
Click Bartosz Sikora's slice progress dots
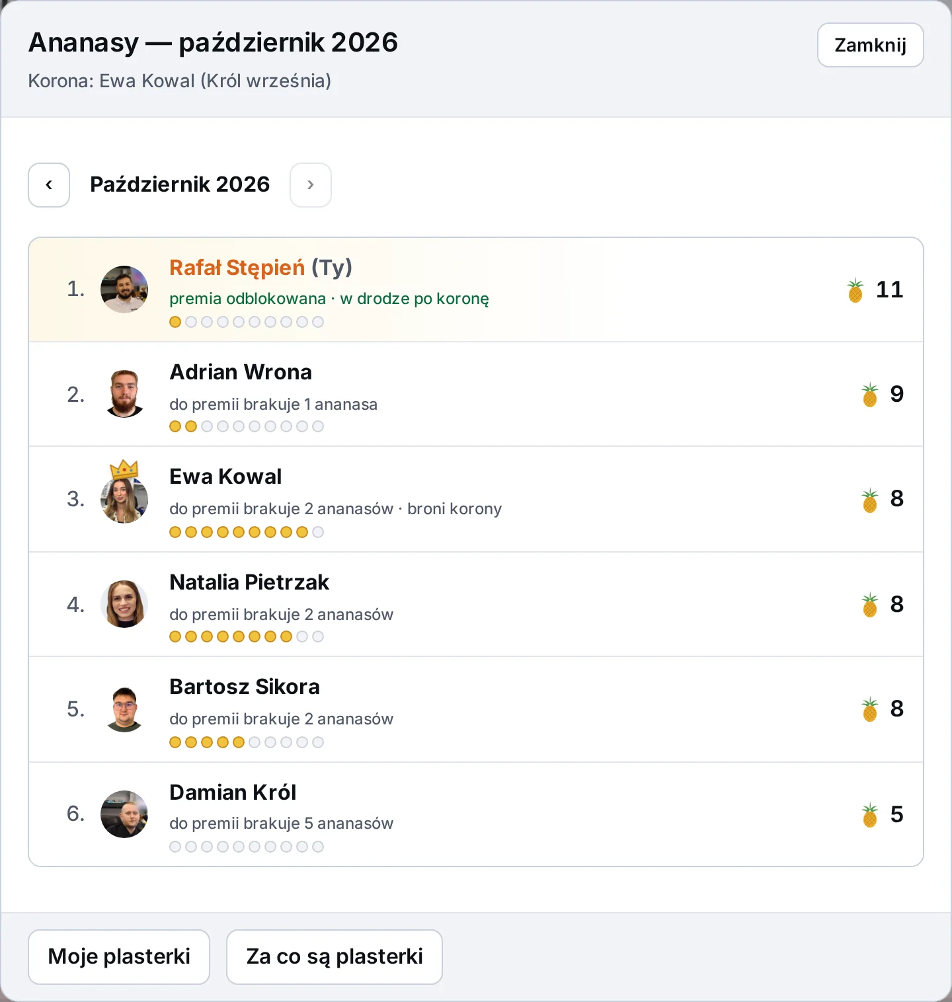(x=247, y=742)
